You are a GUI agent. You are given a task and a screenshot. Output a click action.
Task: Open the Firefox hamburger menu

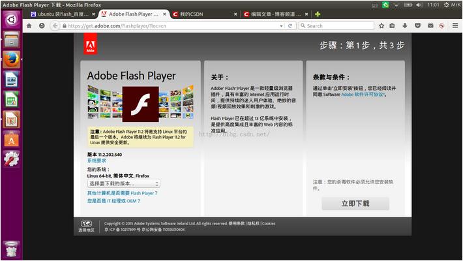pyautogui.click(x=455, y=25)
